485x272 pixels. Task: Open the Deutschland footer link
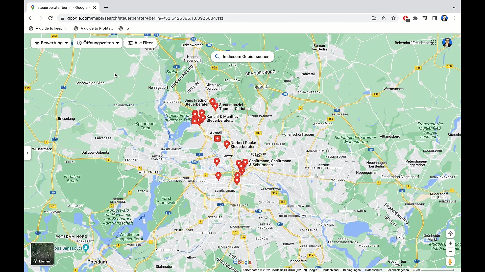point(330,270)
